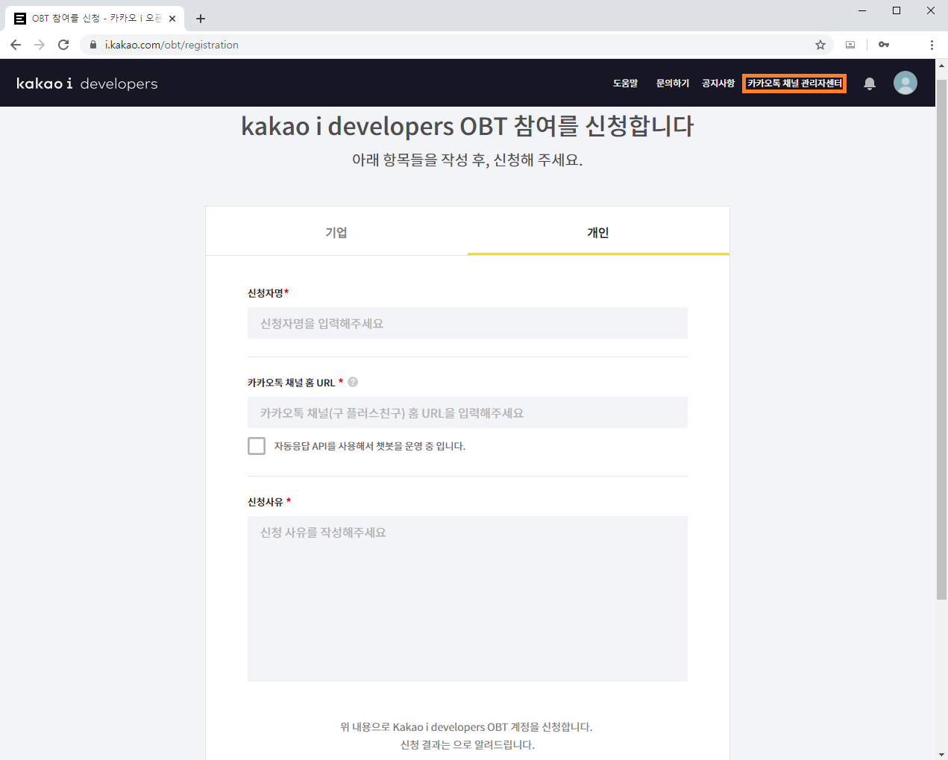Click the scrollbar down arrow
Screen dimensions: 948x760
tap(941, 753)
